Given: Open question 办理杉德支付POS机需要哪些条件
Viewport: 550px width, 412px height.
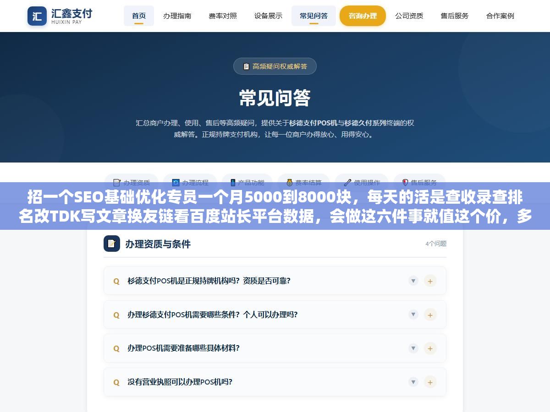Looking at the screenshot, I should tap(275, 314).
